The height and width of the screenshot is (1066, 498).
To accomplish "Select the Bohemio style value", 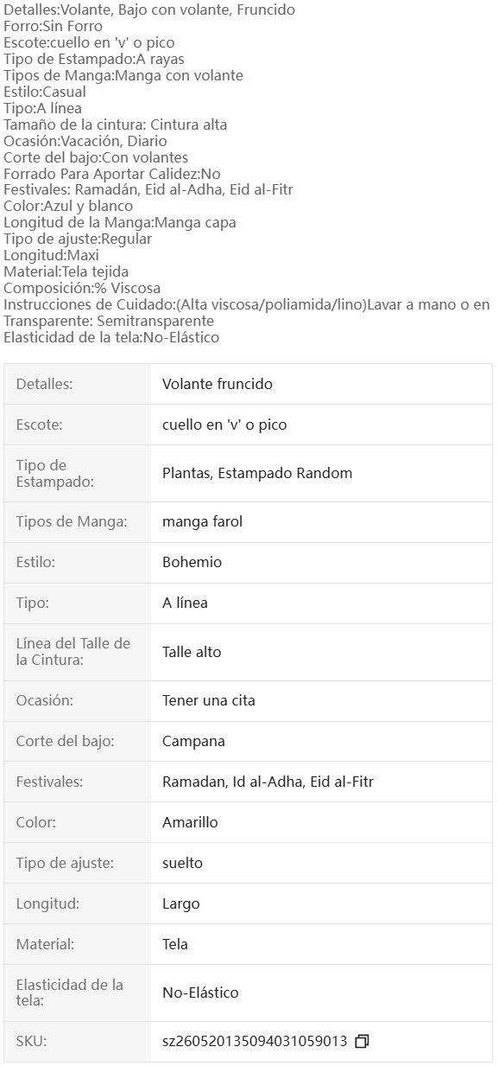I will pyautogui.click(x=192, y=562).
